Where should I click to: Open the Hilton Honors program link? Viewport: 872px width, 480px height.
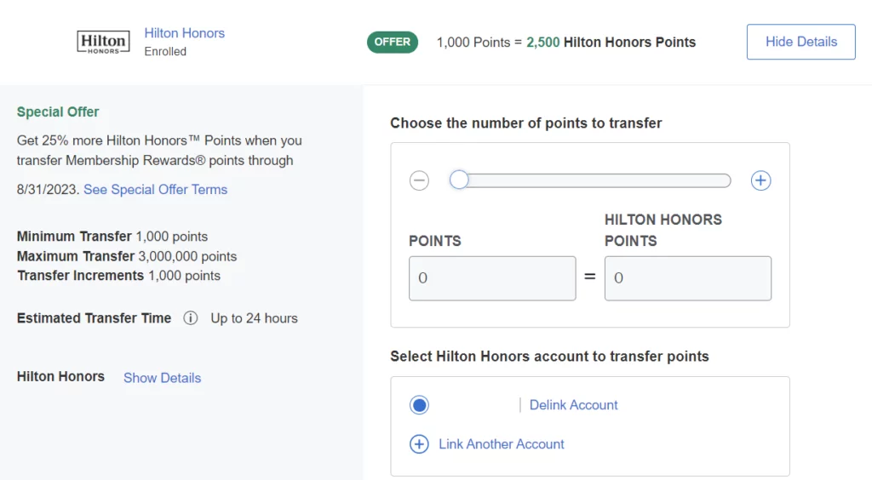pos(184,33)
